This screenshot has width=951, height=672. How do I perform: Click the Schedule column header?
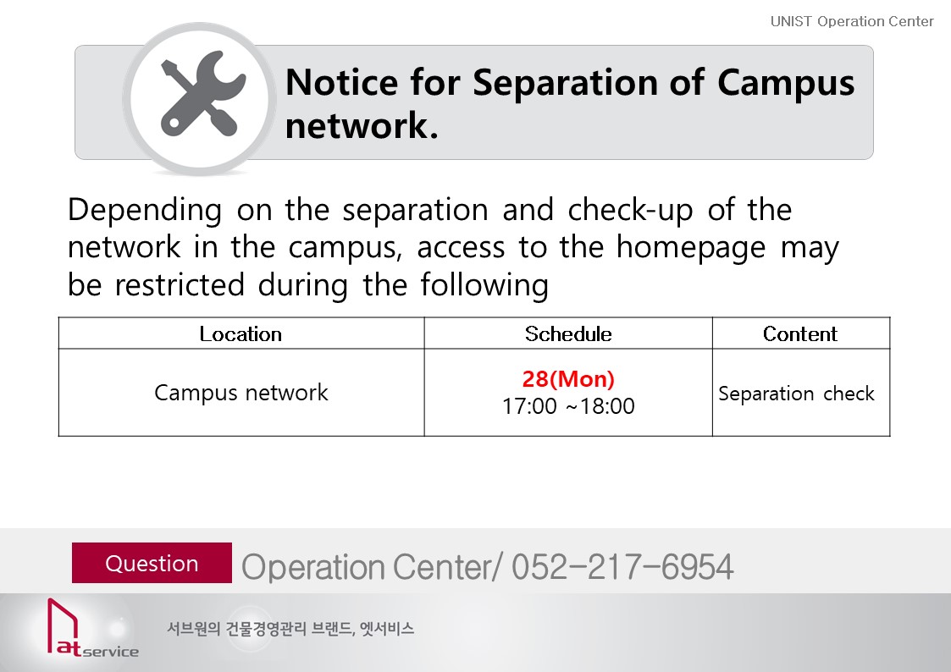tap(568, 334)
